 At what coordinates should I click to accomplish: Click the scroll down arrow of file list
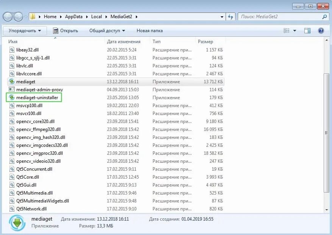click(x=326, y=210)
